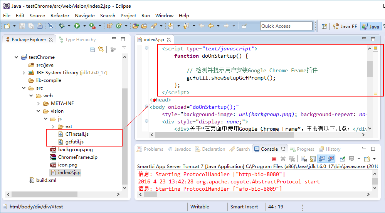The image size is (385, 213).
Task: Select the History tab
Action: coord(330,149)
